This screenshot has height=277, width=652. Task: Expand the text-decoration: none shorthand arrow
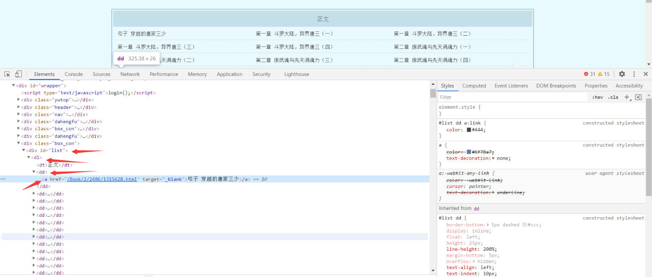coord(494,158)
